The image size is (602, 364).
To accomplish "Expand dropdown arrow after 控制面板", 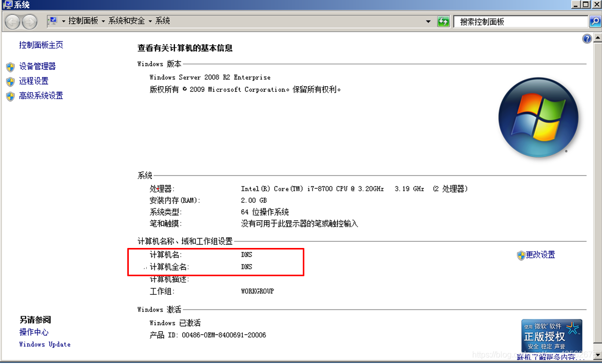I will point(103,21).
